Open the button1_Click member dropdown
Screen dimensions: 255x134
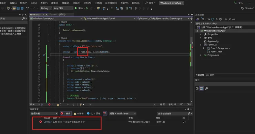(x=163, y=19)
